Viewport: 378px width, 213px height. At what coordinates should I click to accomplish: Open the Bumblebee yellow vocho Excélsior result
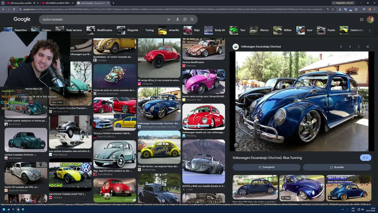coord(115,50)
